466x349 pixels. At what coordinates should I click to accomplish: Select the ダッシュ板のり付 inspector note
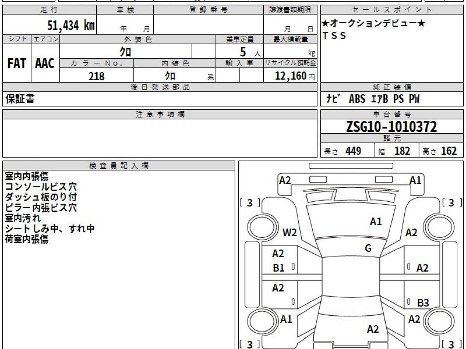[x=41, y=197]
